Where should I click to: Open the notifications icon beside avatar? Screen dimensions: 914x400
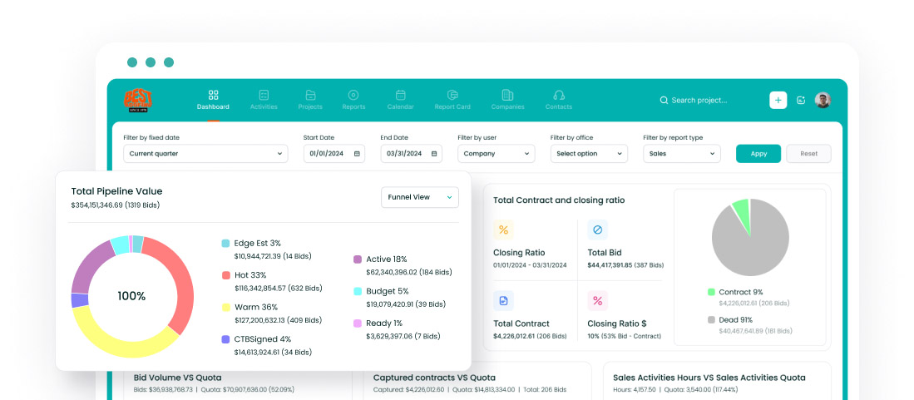(801, 101)
